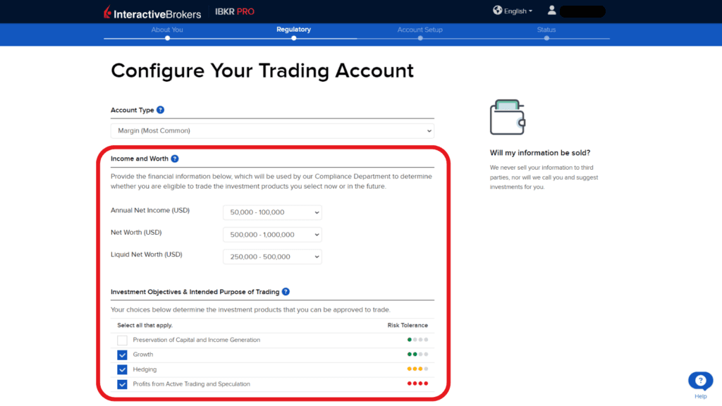Go to the About You step
Viewport: 722px width, 406px height.
[166, 30]
